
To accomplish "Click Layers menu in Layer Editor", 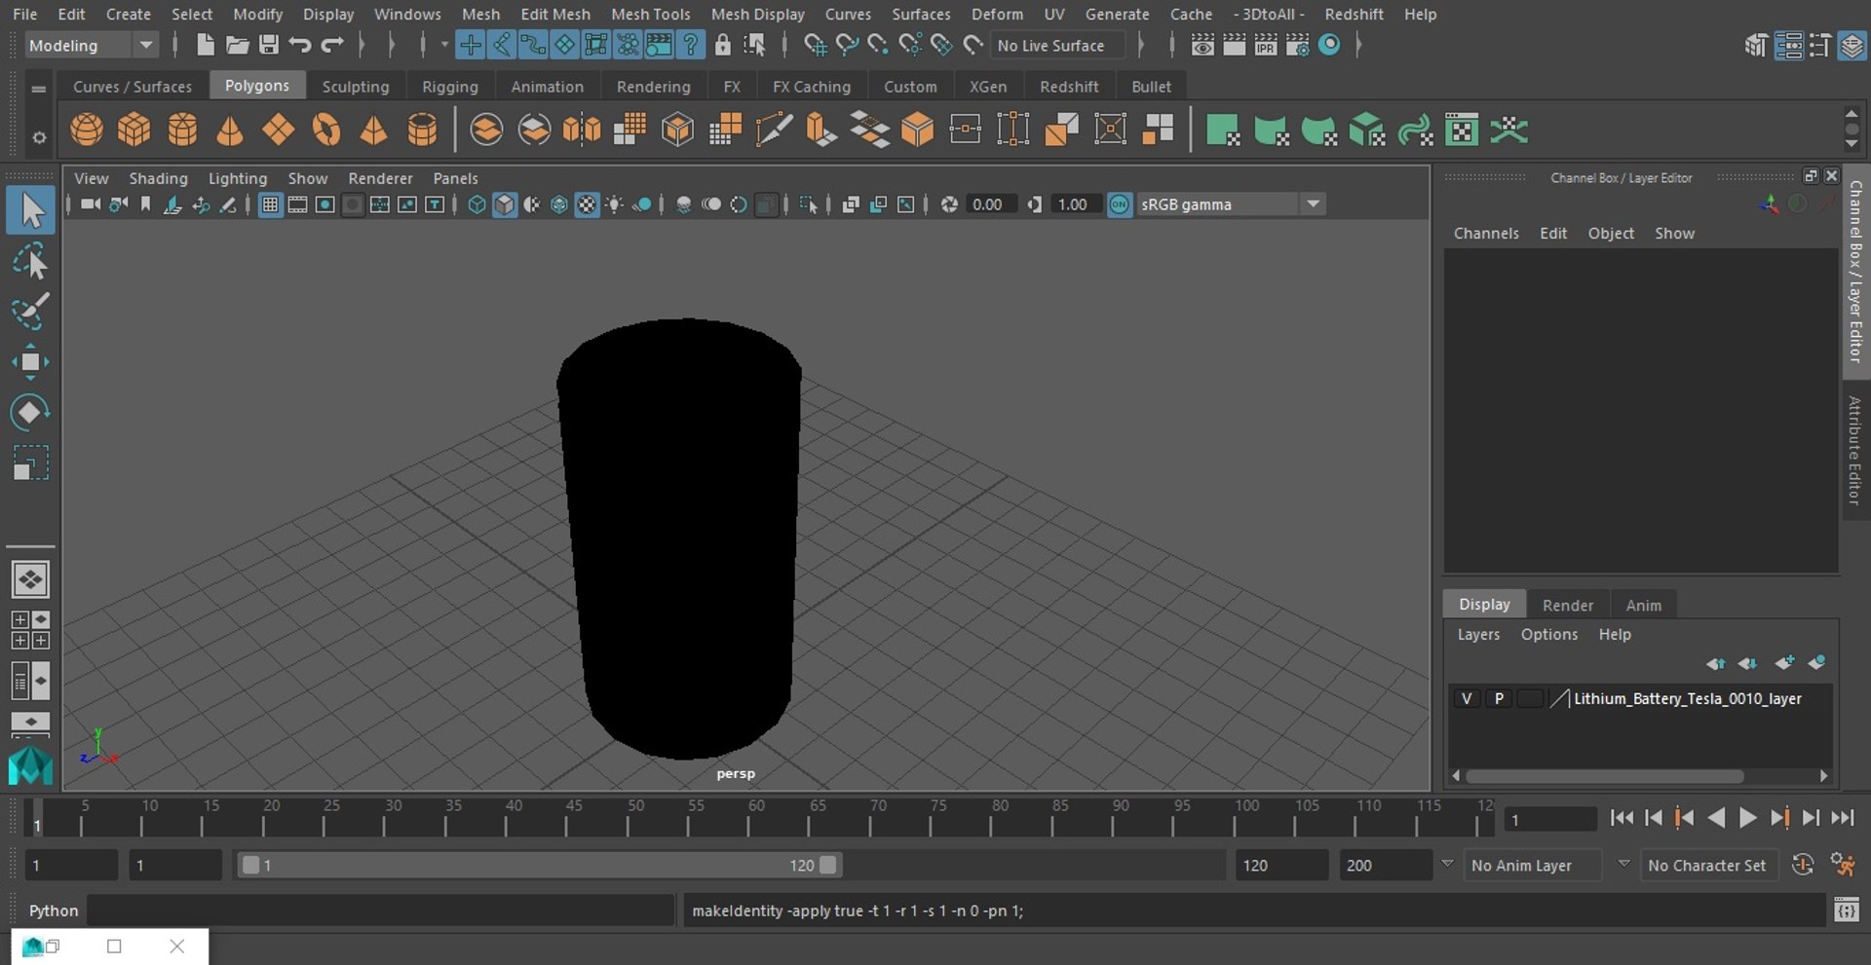I will (x=1478, y=634).
